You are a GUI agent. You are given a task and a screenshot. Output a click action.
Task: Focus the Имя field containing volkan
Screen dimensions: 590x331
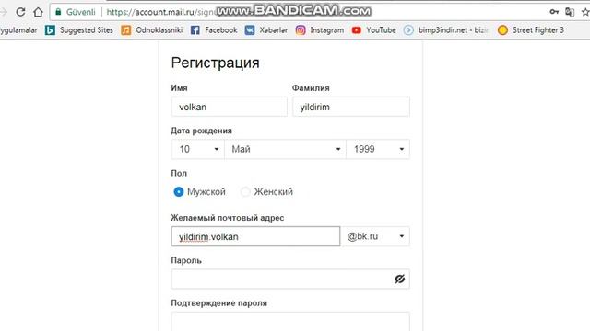[230, 107]
